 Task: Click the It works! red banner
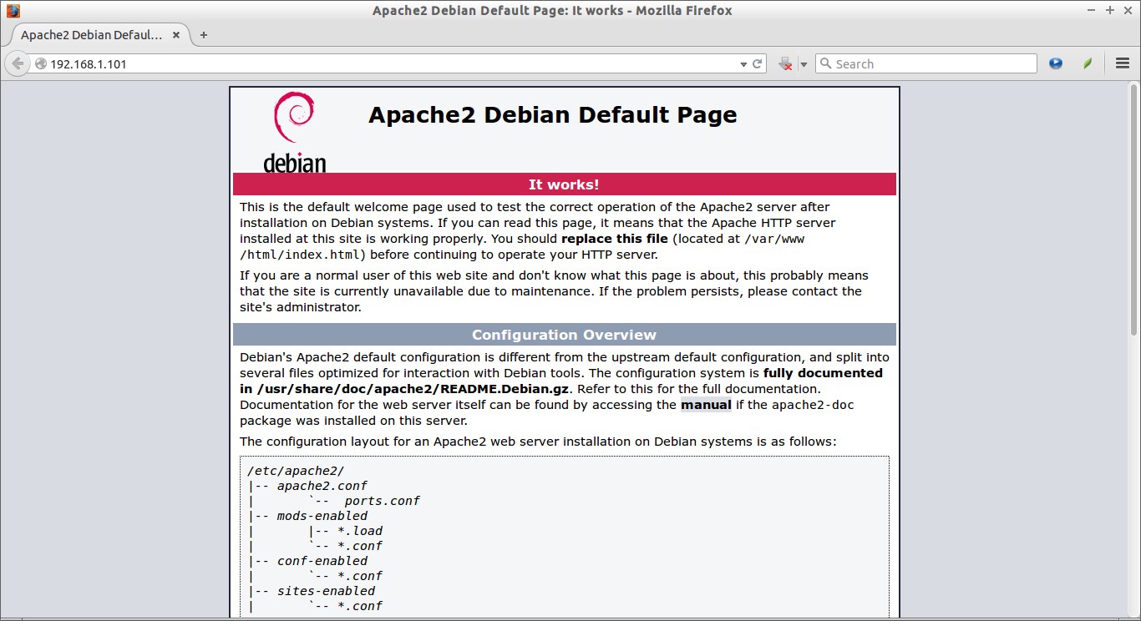564,184
